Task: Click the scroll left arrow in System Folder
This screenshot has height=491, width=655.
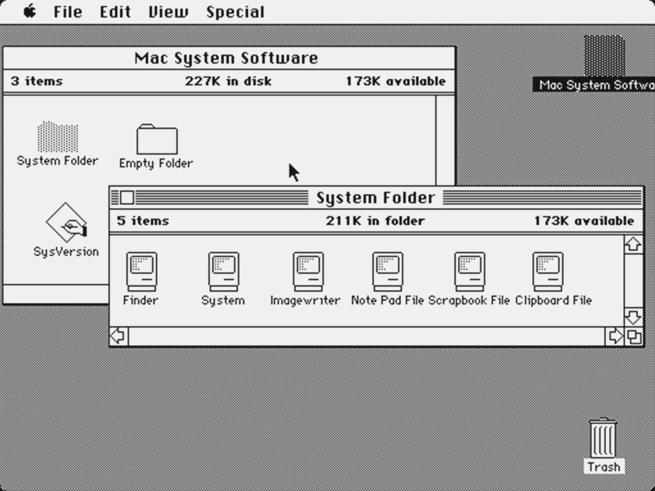Action: [118, 336]
